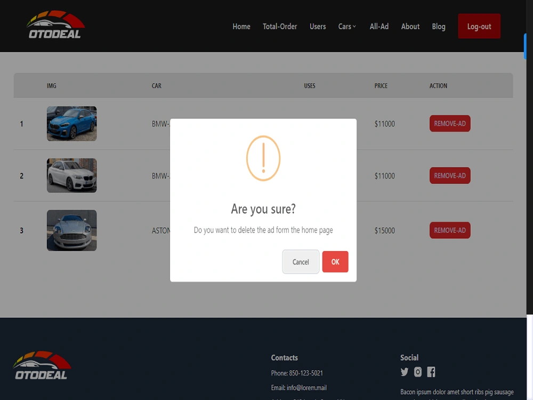Click the row number 3 cell

(x=21, y=230)
